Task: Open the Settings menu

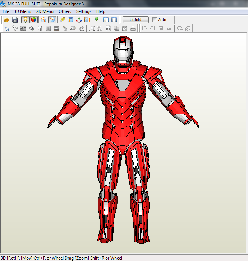Action: point(84,11)
